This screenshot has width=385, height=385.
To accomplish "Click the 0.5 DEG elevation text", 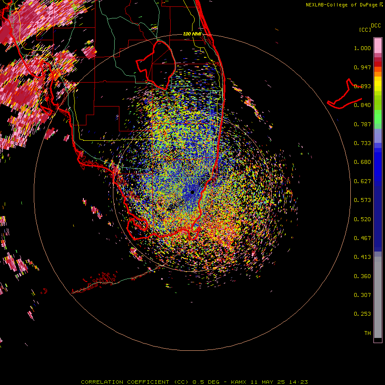I will 206,382.
